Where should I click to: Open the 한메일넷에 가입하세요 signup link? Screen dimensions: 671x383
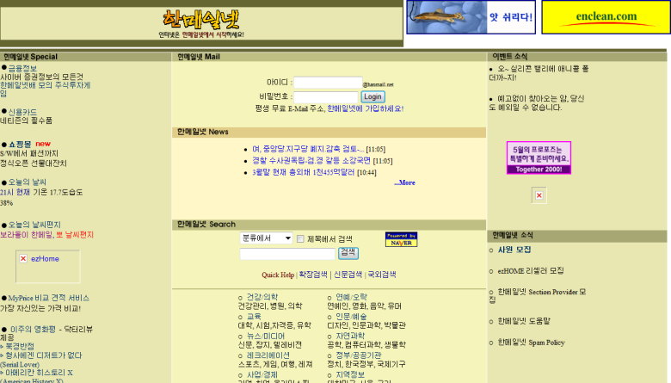365,108
